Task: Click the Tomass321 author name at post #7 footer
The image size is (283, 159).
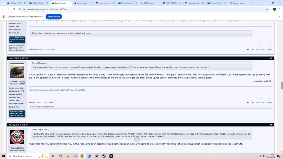Action: [33, 102]
